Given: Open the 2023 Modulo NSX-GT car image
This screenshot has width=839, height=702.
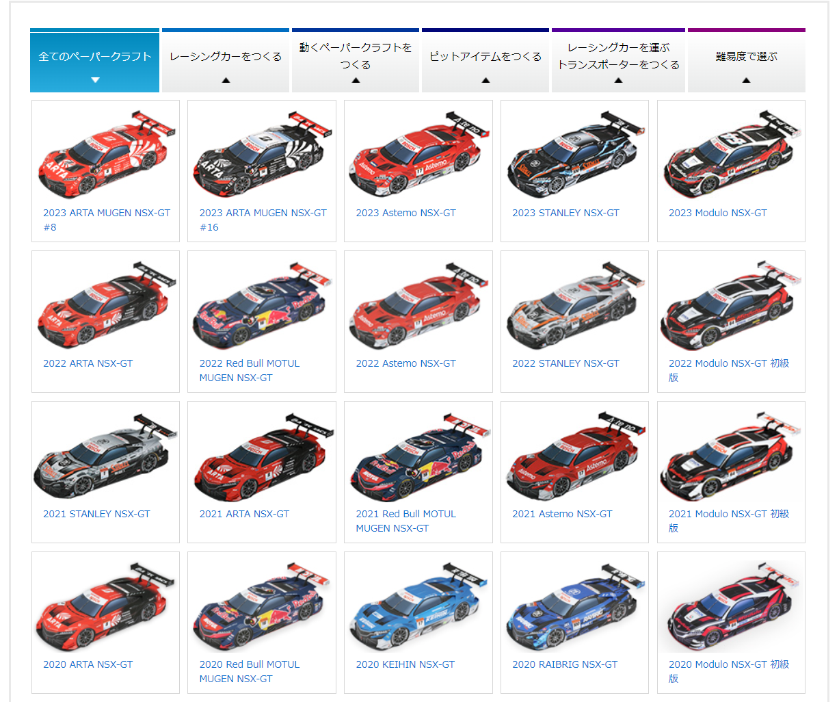Looking at the screenshot, I should point(732,153).
